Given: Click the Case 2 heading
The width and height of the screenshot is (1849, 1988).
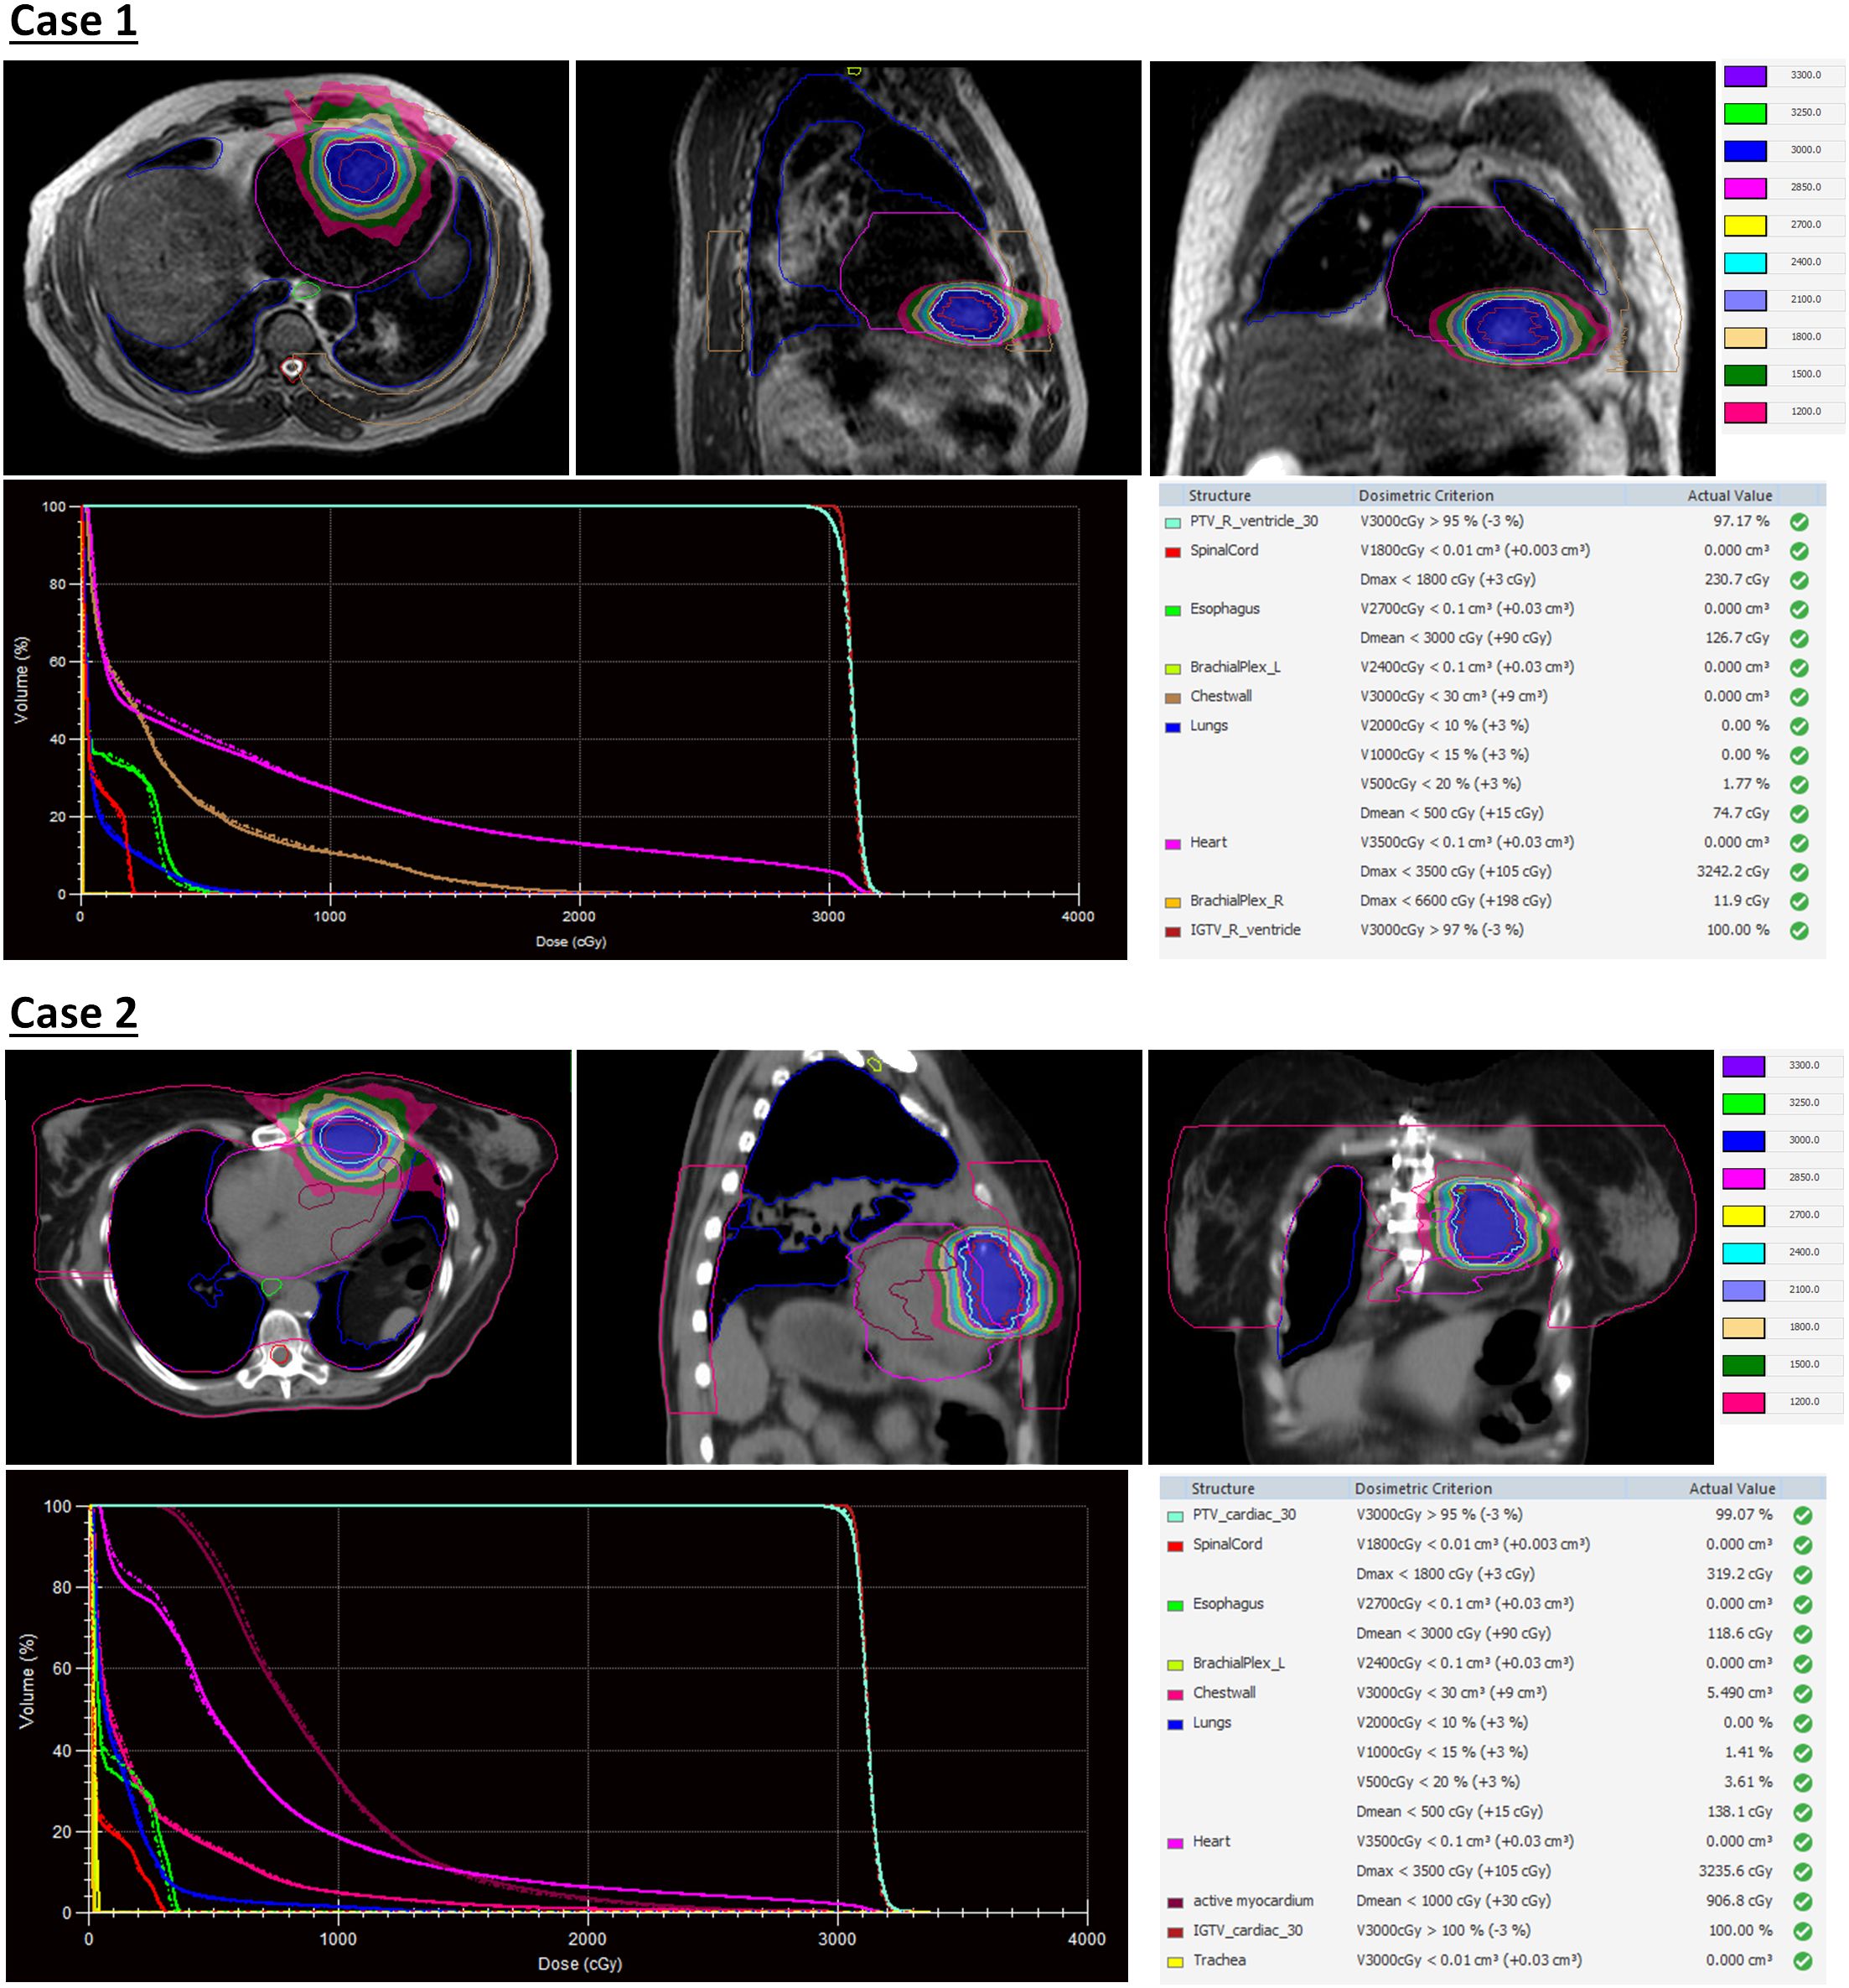Looking at the screenshot, I should point(73,1013).
